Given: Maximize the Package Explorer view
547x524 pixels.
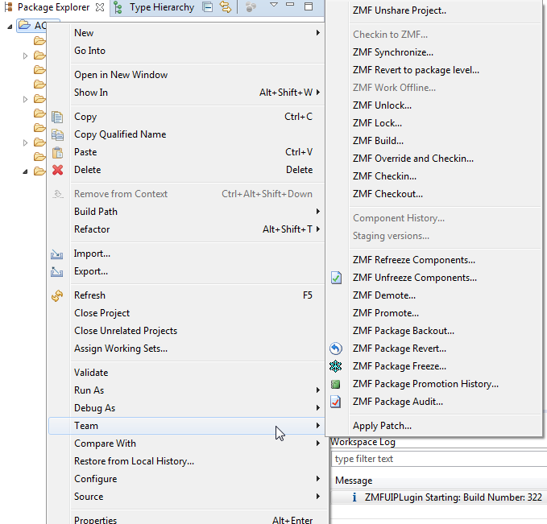Looking at the screenshot, I should point(309,6).
